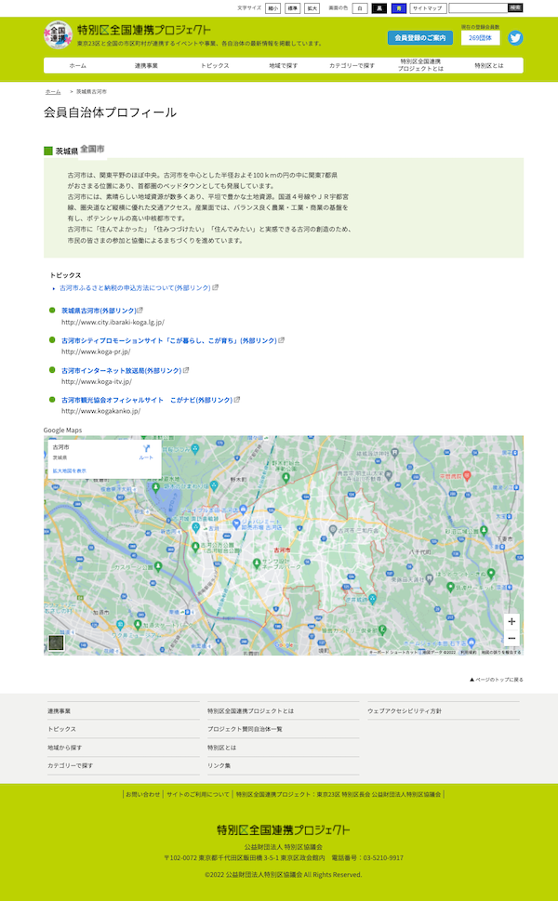Screen dimensions: 558x901
Task: Click the site search input field
Action: click(x=478, y=7)
